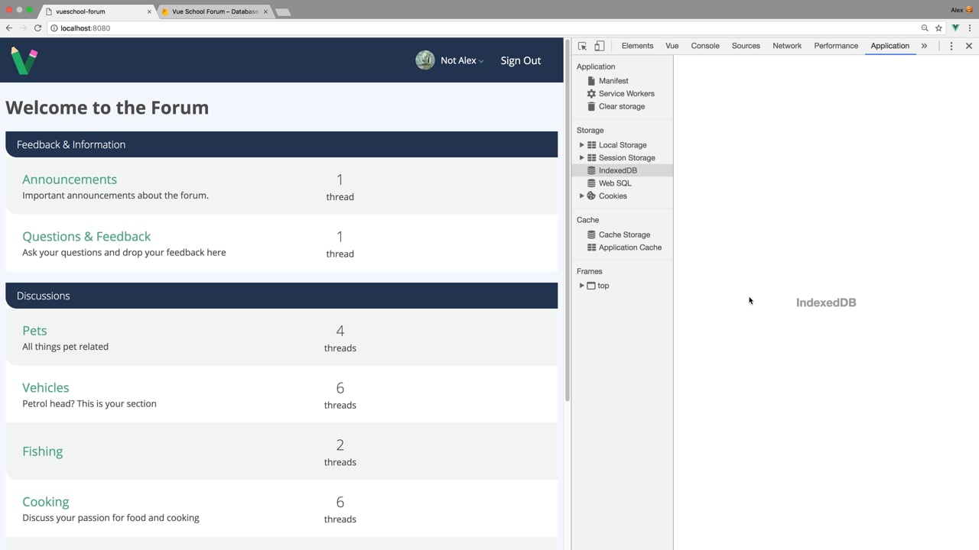Viewport: 979px width, 550px height.
Task: Click the Alex profile button in Chrome
Action: pyautogui.click(x=962, y=10)
